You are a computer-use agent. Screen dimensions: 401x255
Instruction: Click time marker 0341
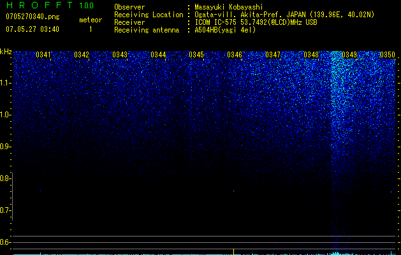[43, 55]
